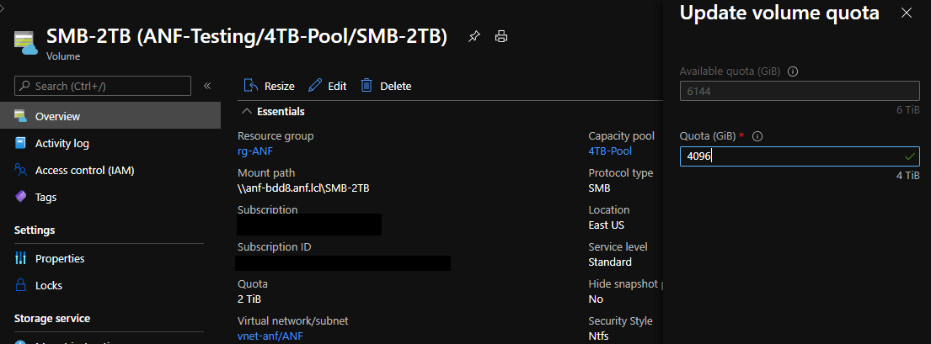931x344 pixels.
Task: Click the green validation checkmark in Quota
Action: click(909, 156)
